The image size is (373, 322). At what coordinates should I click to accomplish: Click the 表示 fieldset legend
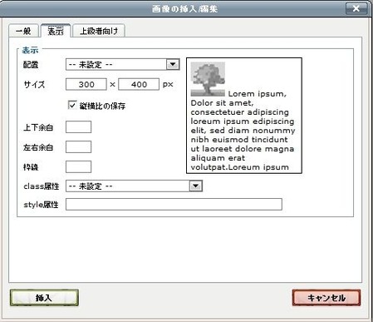[x=30, y=50]
